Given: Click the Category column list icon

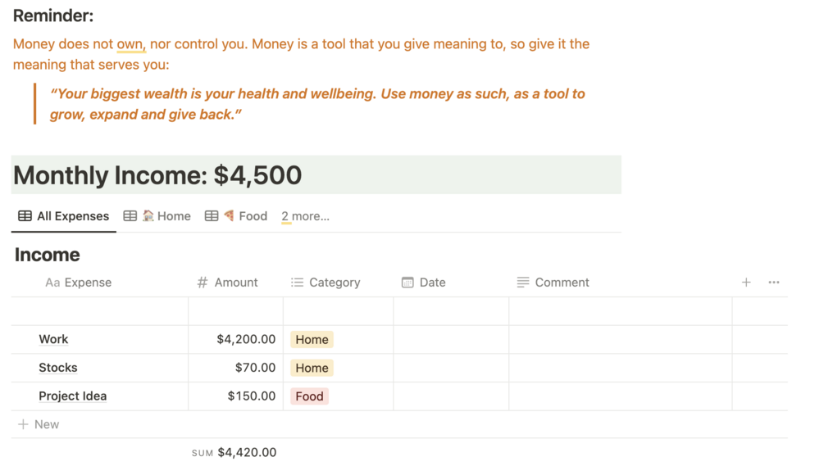Looking at the screenshot, I should pos(297,283).
